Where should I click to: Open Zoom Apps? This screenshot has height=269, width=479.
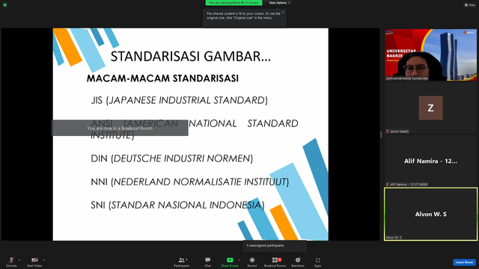[317, 262]
